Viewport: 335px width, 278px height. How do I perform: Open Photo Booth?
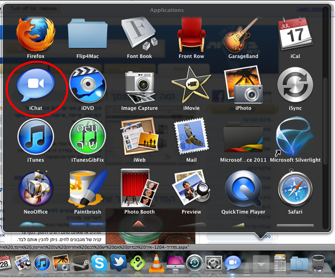tap(140, 188)
